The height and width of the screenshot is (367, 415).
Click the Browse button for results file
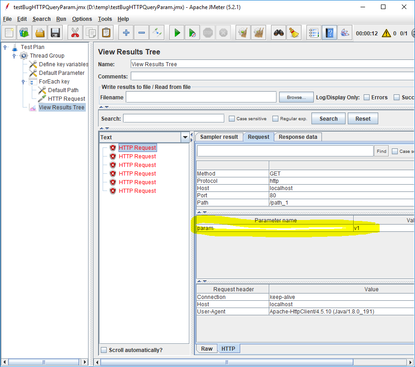point(296,97)
